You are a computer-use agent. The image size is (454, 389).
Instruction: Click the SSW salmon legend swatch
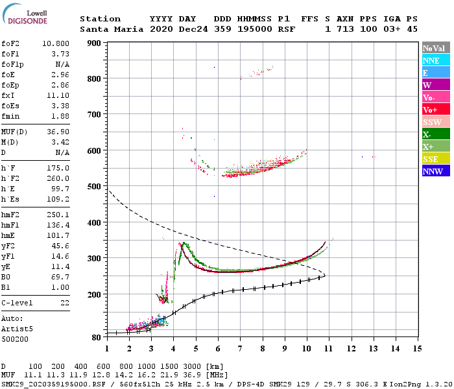coord(436,122)
